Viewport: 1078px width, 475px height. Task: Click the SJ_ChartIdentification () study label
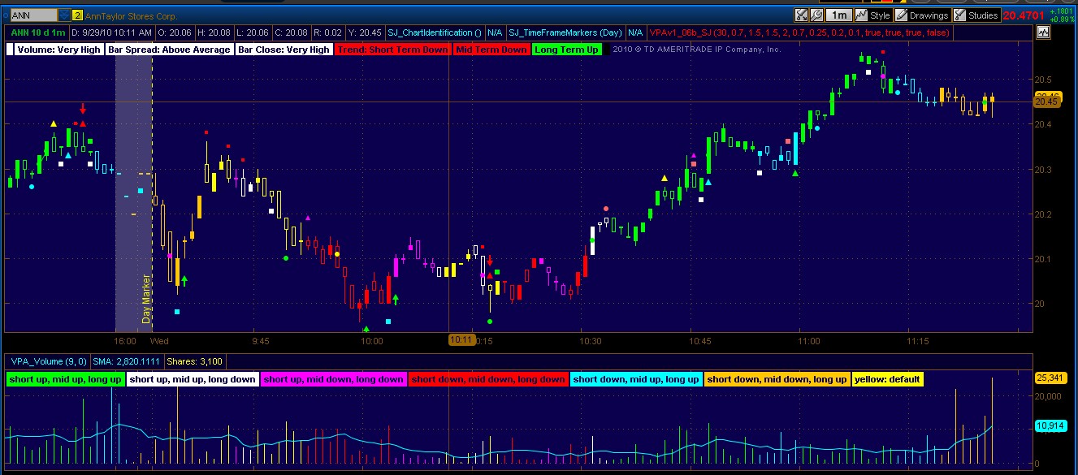point(435,32)
